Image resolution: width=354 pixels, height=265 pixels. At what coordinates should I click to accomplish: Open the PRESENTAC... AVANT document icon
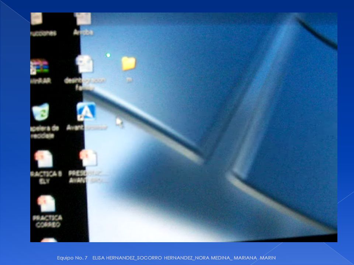(x=88, y=158)
